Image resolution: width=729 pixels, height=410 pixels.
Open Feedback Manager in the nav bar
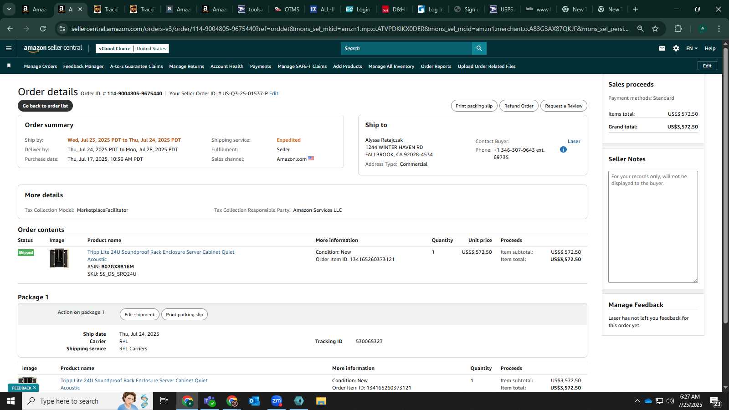click(x=83, y=67)
